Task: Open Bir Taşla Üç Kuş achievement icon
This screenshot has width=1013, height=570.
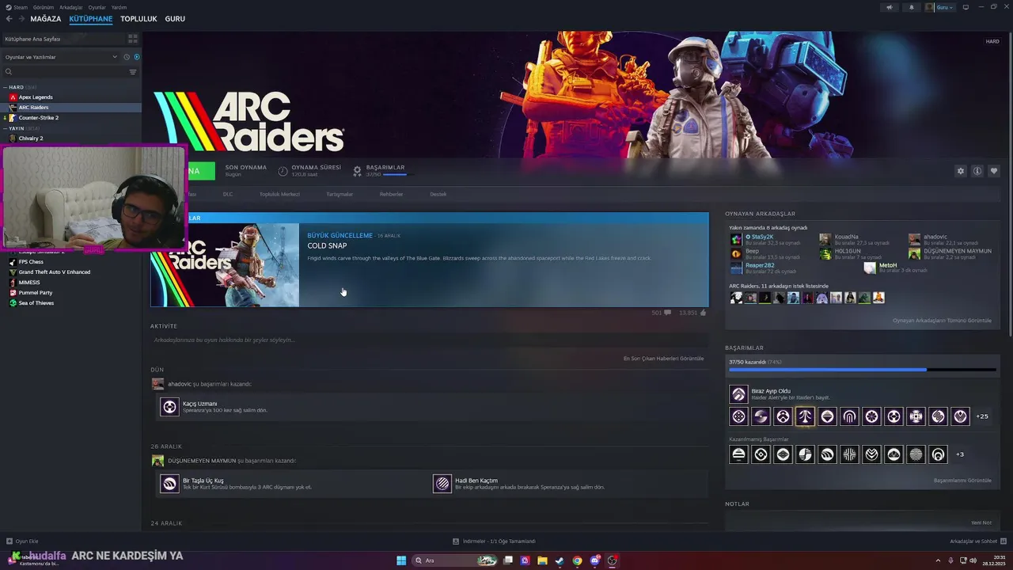Action: (169, 484)
